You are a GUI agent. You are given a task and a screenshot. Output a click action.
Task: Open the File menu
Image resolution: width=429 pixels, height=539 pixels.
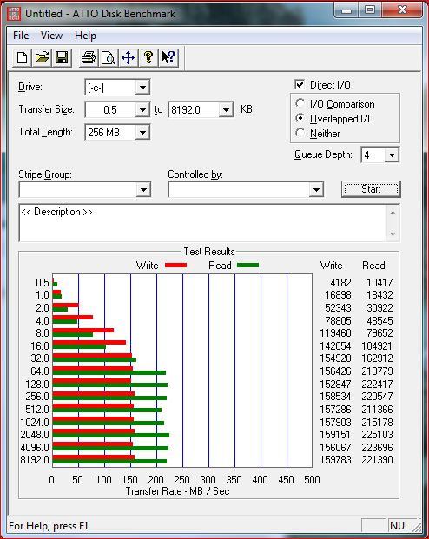click(21, 36)
